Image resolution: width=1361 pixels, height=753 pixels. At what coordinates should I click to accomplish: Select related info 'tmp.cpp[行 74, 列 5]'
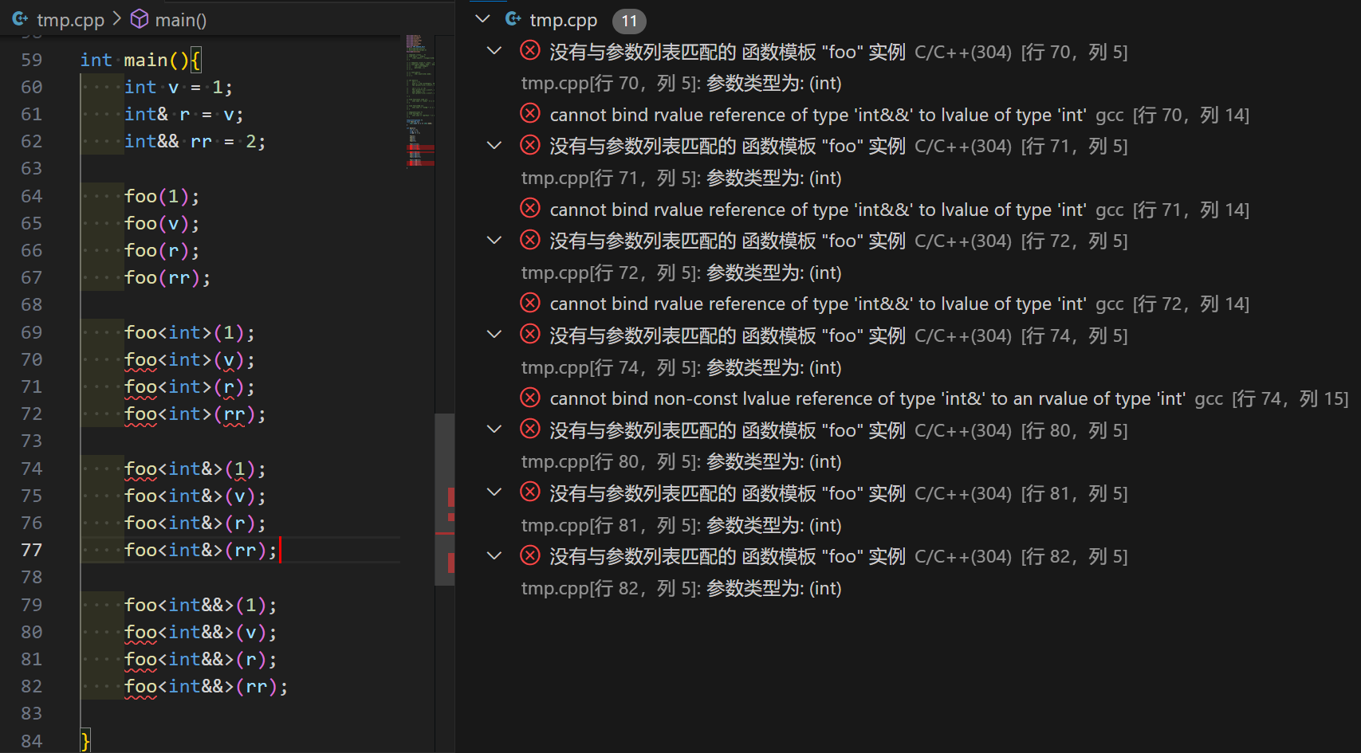click(x=681, y=367)
